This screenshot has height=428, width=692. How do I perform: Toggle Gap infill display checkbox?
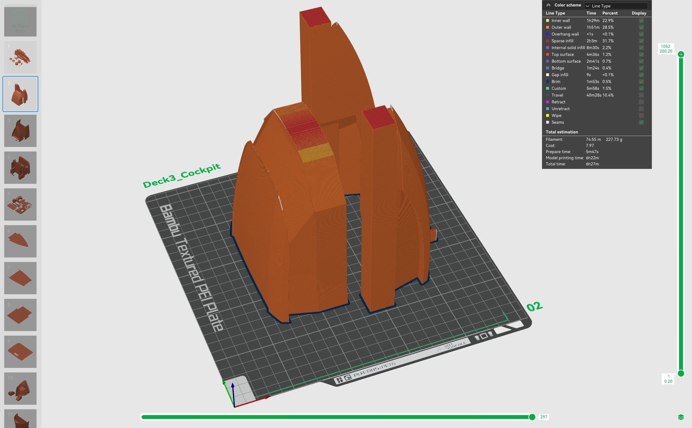(x=641, y=75)
